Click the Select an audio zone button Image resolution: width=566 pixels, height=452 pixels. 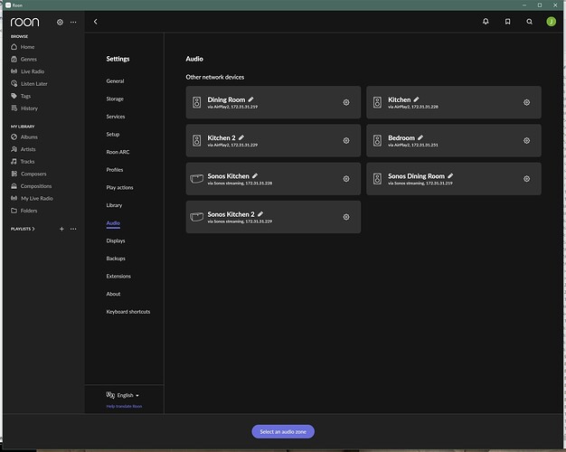pyautogui.click(x=283, y=432)
